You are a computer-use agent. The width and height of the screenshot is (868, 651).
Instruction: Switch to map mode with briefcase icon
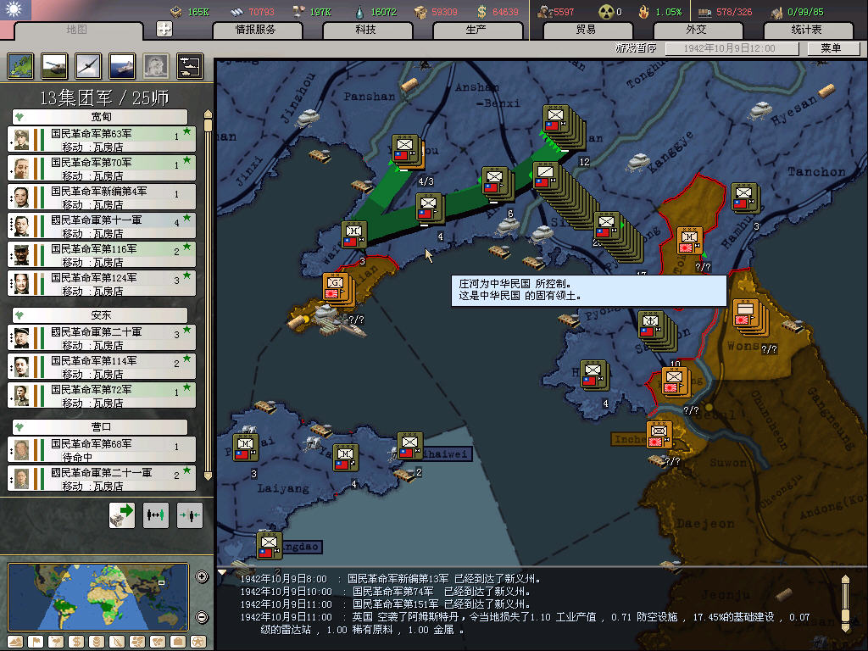coord(178,642)
